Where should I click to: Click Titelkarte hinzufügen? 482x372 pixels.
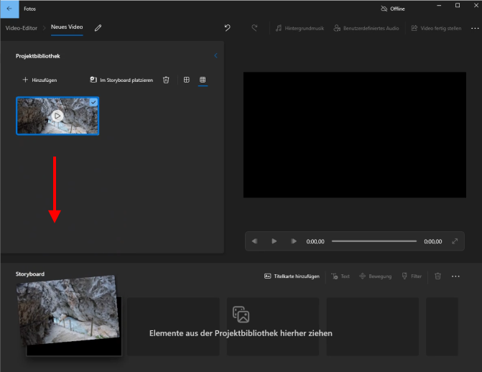click(x=292, y=276)
